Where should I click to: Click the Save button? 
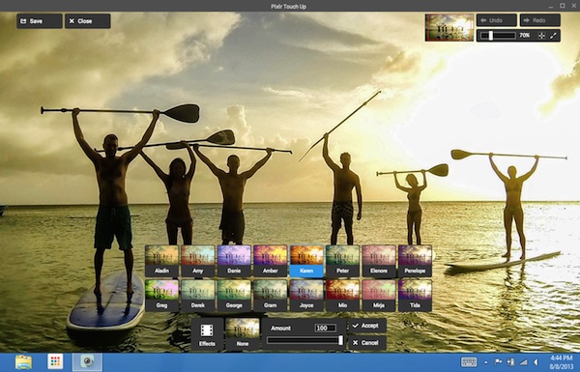[40, 21]
